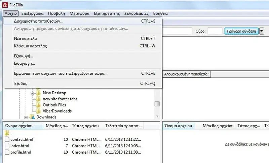The image size is (269, 163).
Task: Click the 6/11/2013 12:10:05 date cell
Action: (x=123, y=146)
